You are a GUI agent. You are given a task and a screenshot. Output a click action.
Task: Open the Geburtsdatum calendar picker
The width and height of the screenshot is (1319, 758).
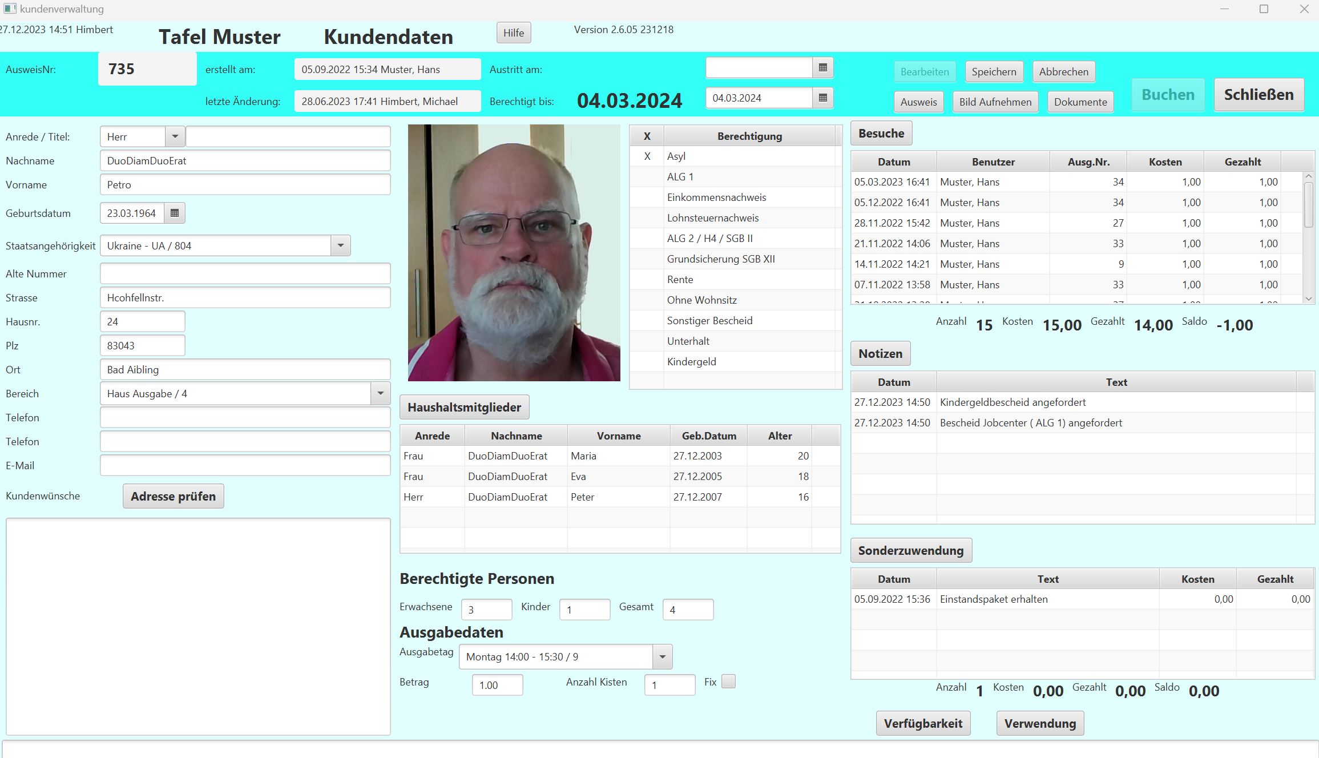pyautogui.click(x=175, y=213)
